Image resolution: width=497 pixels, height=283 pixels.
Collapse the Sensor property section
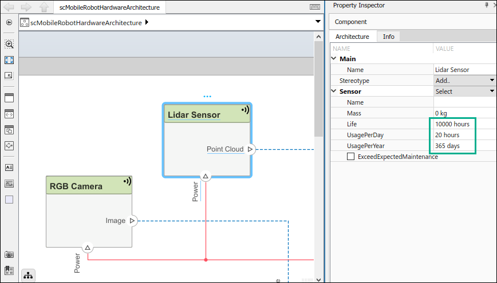[334, 91]
